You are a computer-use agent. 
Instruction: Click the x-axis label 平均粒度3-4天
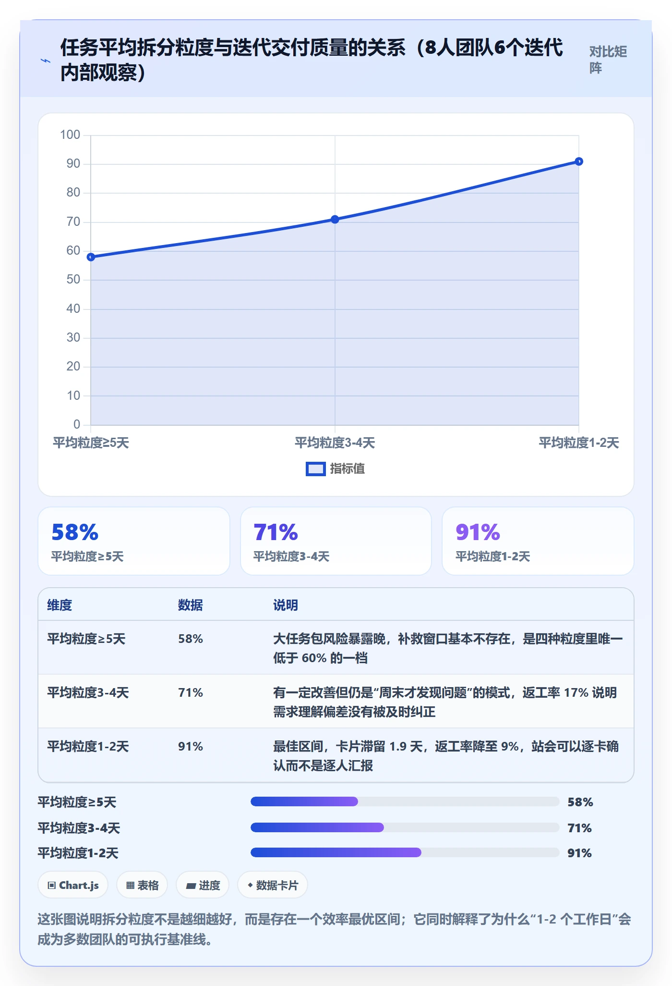335,443
